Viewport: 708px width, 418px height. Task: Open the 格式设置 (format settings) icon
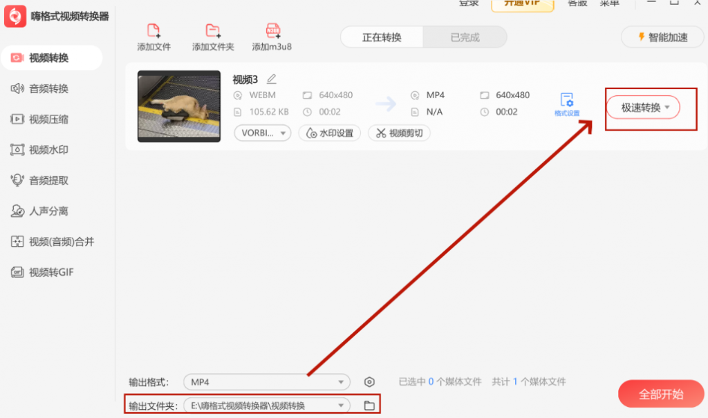tap(568, 102)
